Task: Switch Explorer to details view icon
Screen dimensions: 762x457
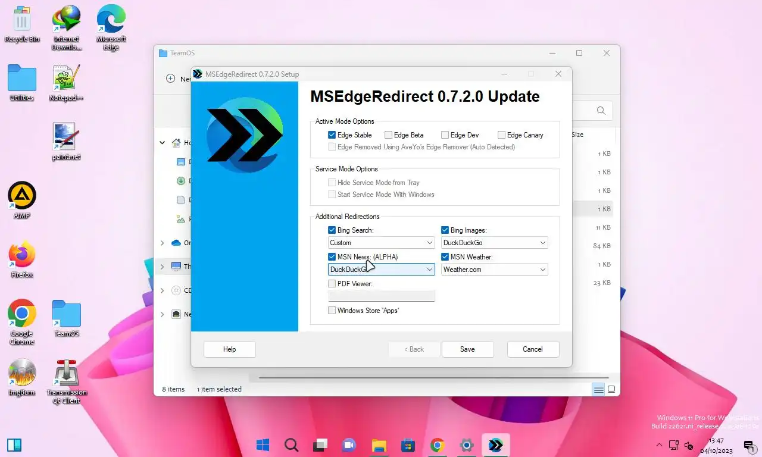Action: (598, 389)
